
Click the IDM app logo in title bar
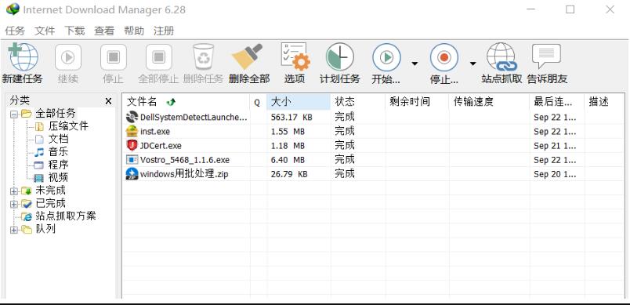[13, 9]
